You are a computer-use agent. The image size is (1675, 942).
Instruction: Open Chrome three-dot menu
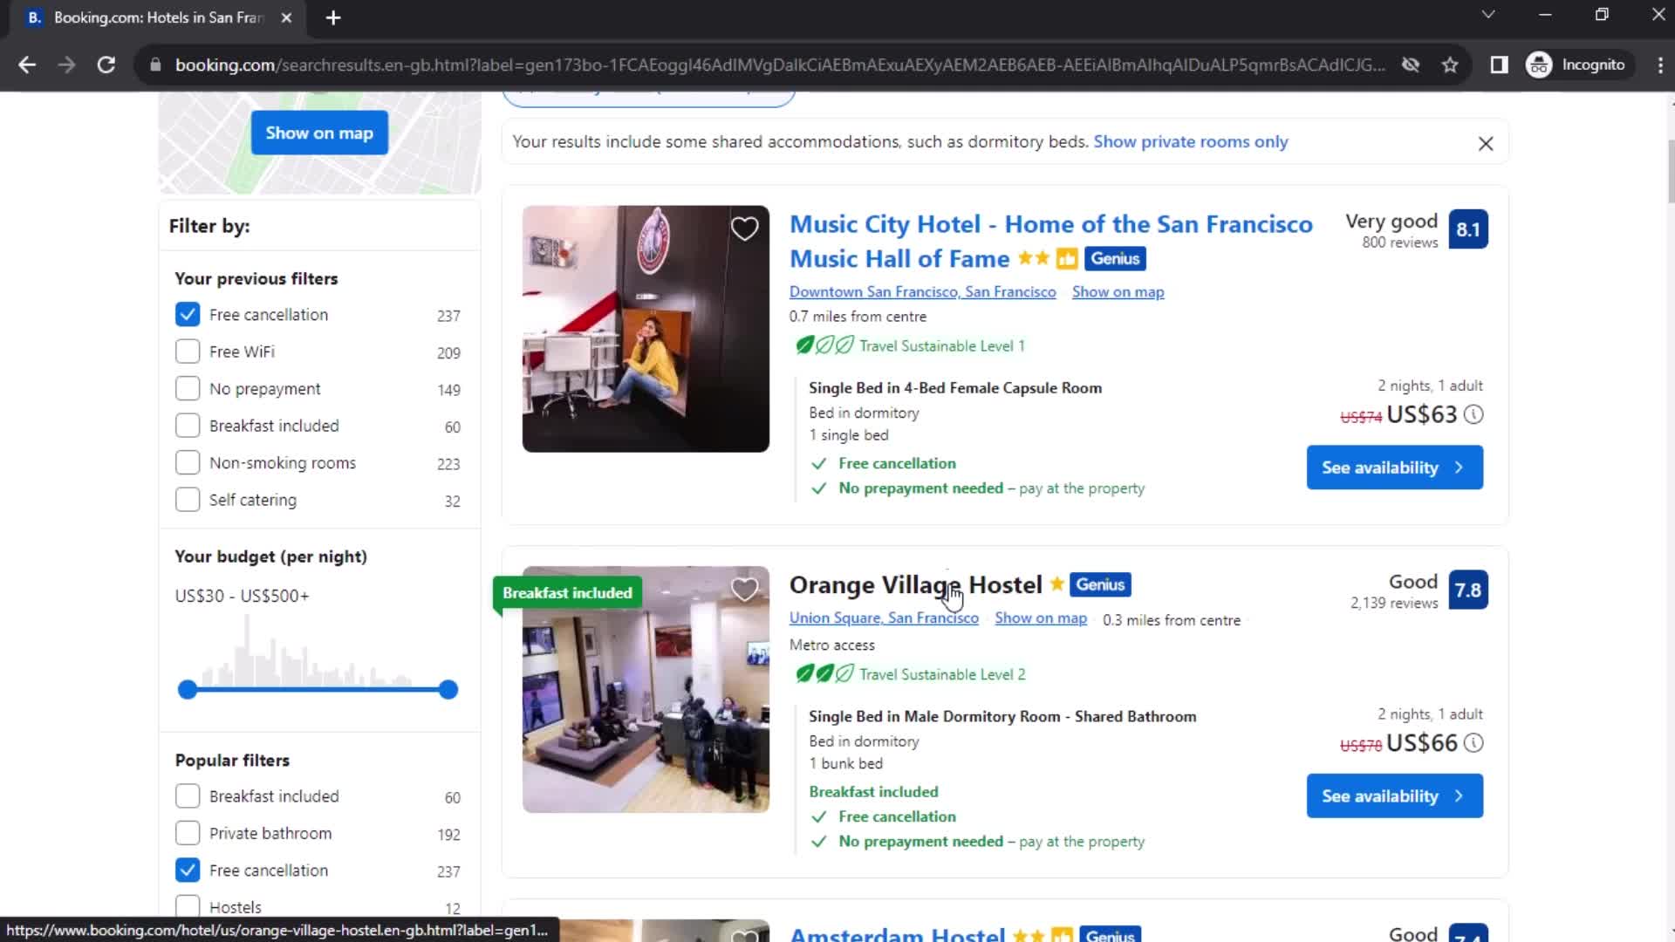1659,65
